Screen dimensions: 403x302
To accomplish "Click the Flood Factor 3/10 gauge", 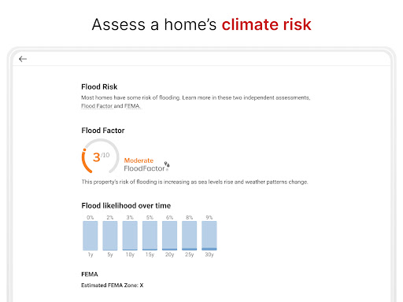I will click(x=101, y=157).
